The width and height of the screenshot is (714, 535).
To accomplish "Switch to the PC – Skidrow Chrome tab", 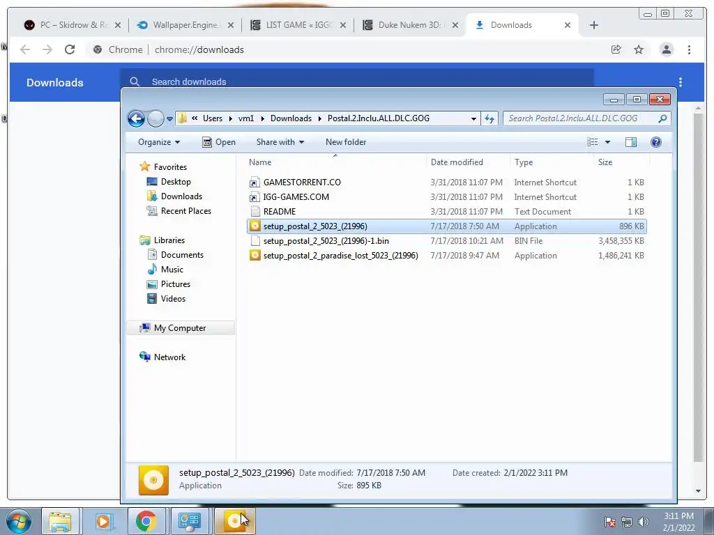I will click(x=73, y=25).
